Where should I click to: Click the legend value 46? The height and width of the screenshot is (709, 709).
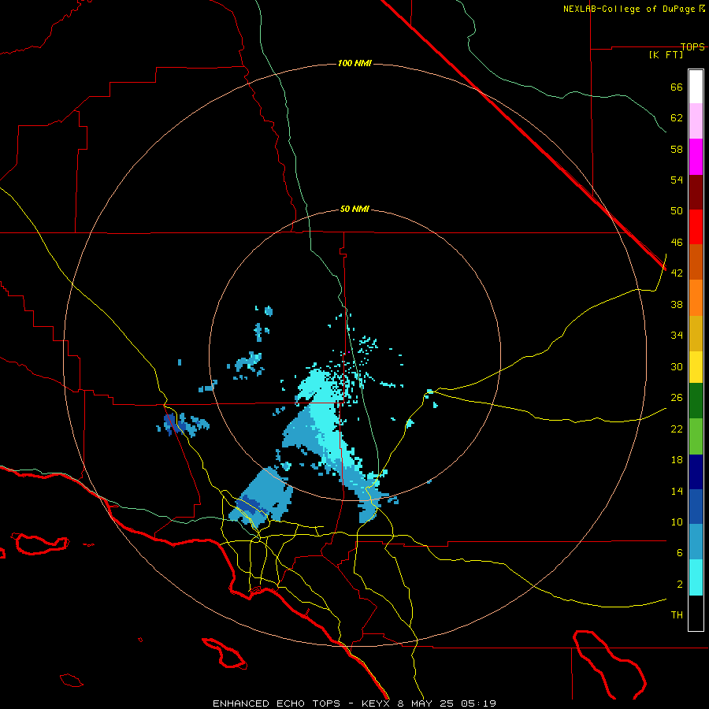677,243
